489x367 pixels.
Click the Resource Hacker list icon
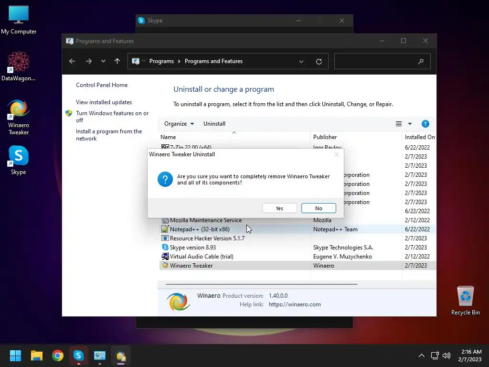[x=165, y=238]
